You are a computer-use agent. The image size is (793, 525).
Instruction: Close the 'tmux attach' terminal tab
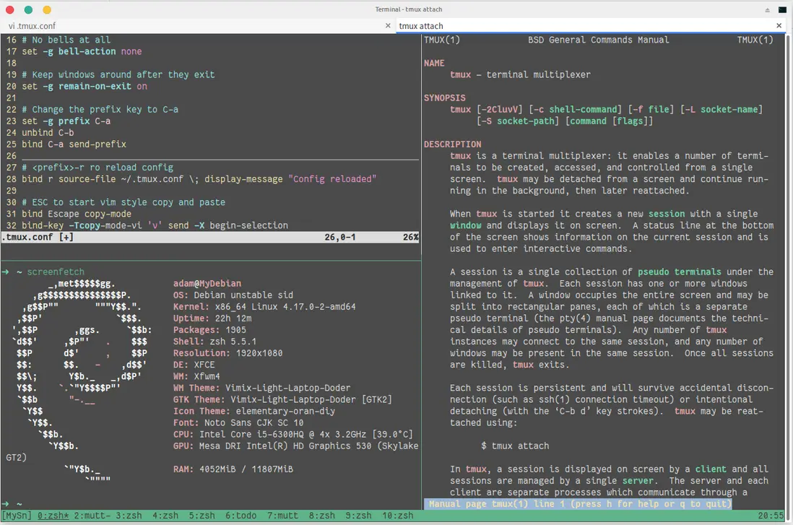(779, 25)
